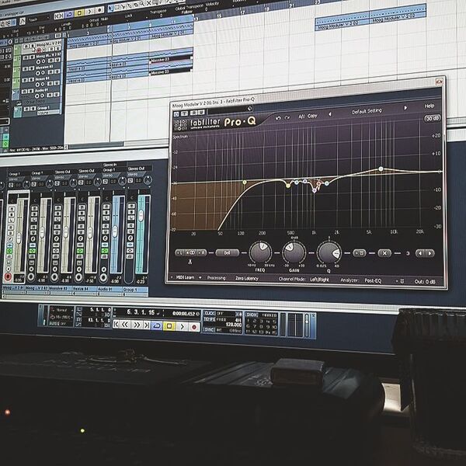Toggle Cycle in project window toolbar
The width and height of the screenshot is (466, 466).
[x=68, y=14]
